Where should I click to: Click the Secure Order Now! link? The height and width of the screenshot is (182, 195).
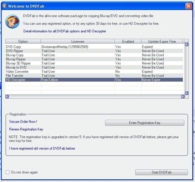pos(23,122)
